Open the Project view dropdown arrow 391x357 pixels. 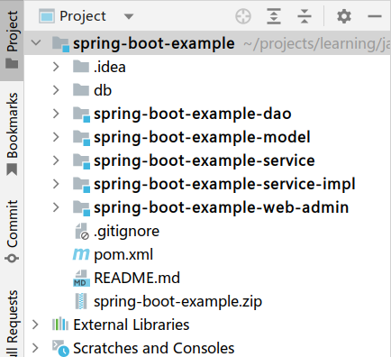[x=129, y=16]
